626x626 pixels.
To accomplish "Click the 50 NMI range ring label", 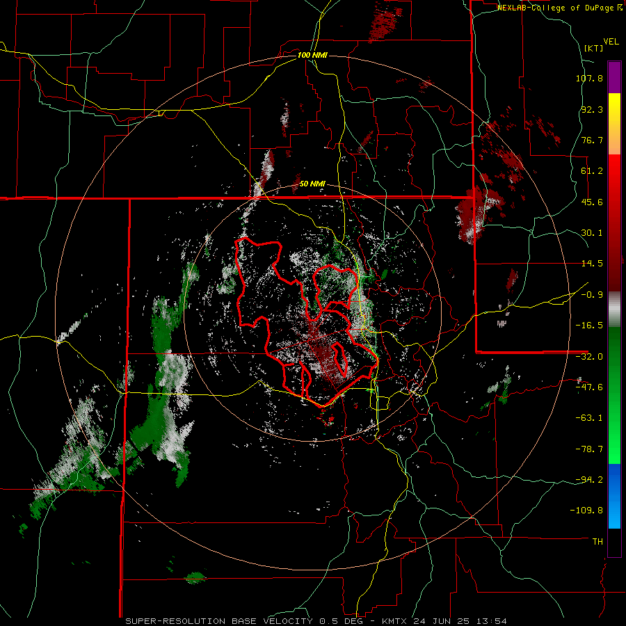I will coord(312,184).
